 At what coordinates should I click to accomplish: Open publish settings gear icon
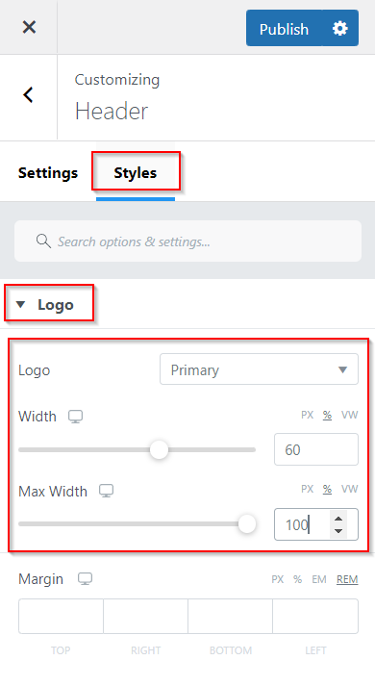pyautogui.click(x=340, y=29)
